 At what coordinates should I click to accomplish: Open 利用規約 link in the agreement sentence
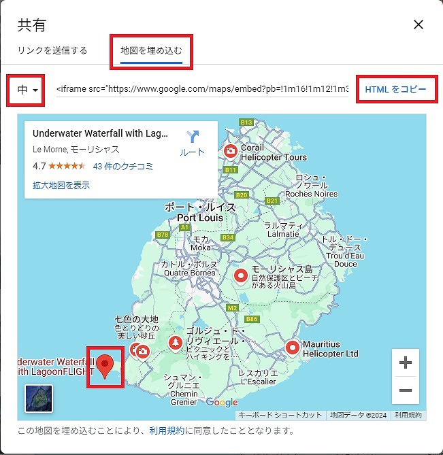tap(167, 431)
